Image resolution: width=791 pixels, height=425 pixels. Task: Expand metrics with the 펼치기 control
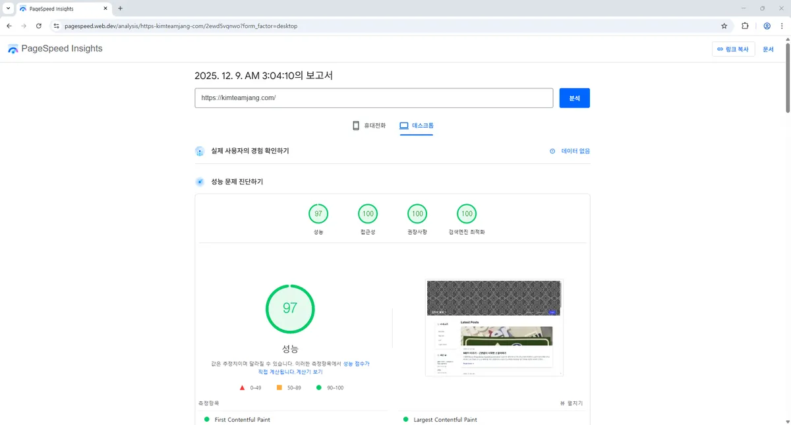[x=571, y=403]
